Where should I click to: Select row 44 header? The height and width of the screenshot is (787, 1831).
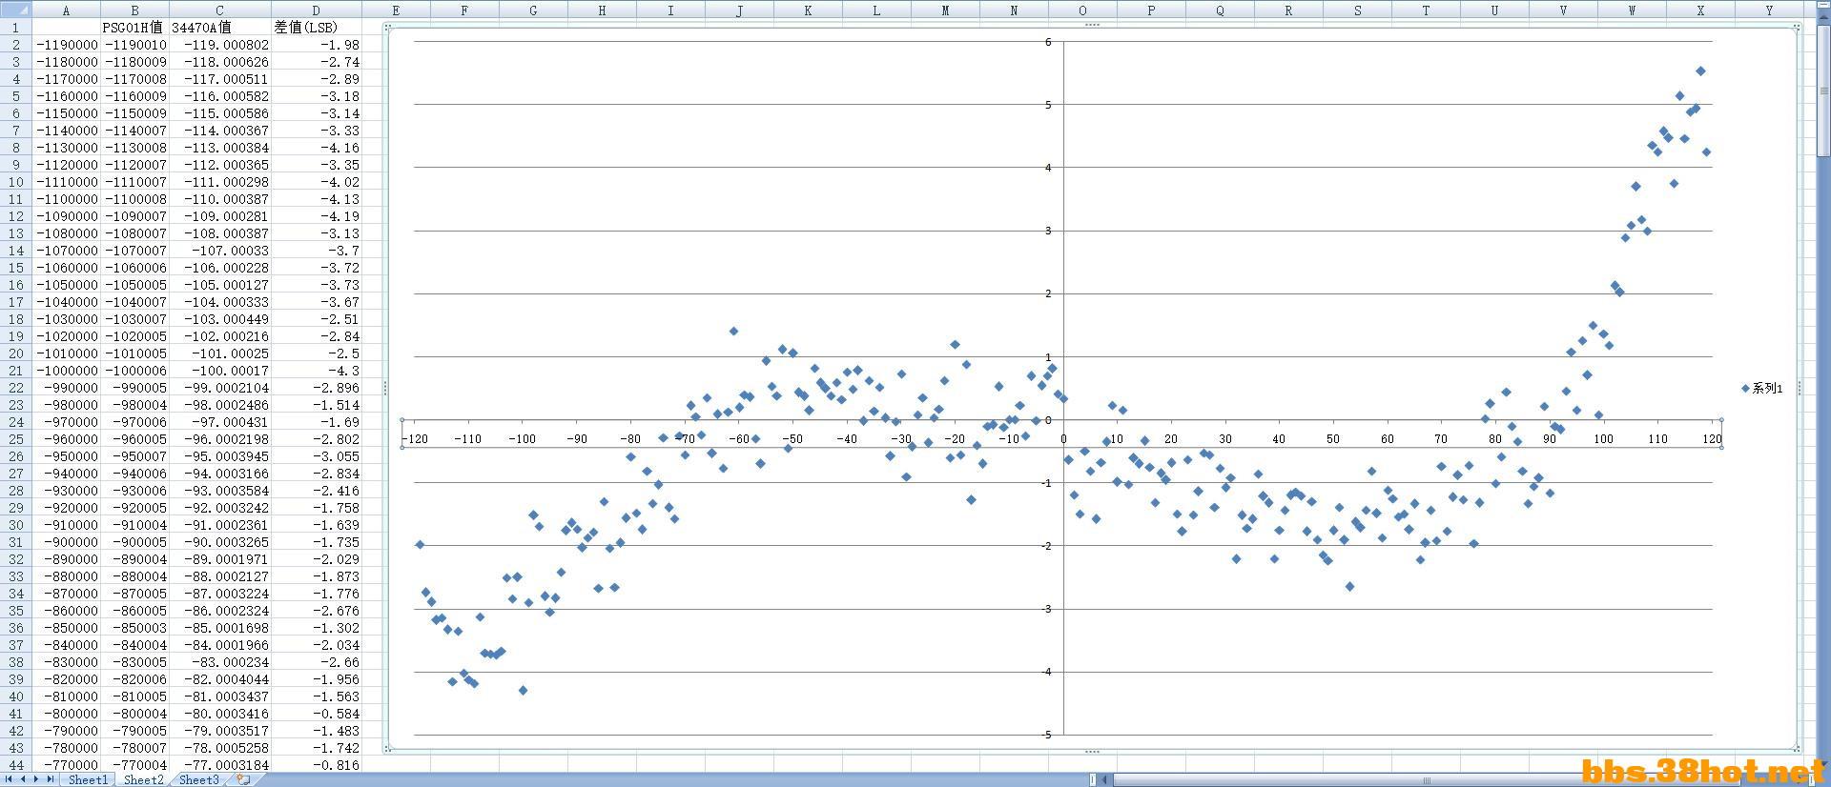[x=15, y=765]
